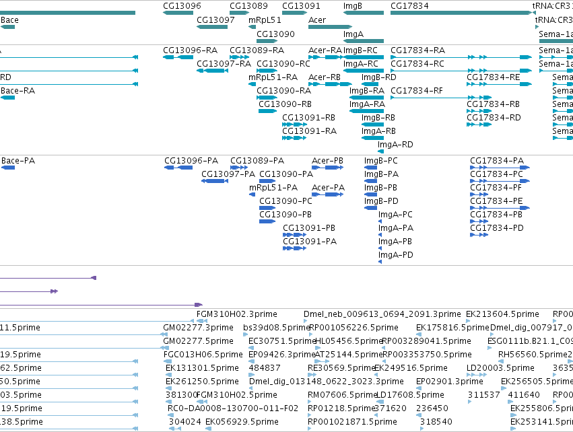This screenshot has width=573, height=432.
Task: Click the GM02277.3prime EST label
Action: coord(198,328)
